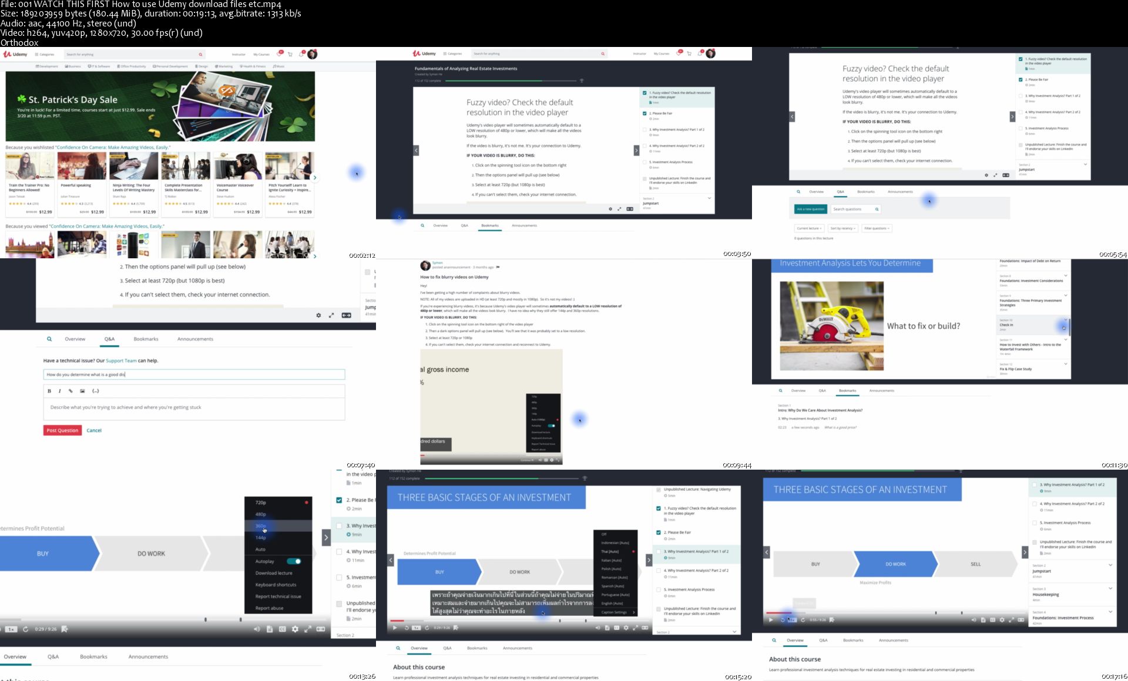Click the add bookmark icon in the 00:13:26 player
The image size is (1128, 681).
[x=65, y=629]
